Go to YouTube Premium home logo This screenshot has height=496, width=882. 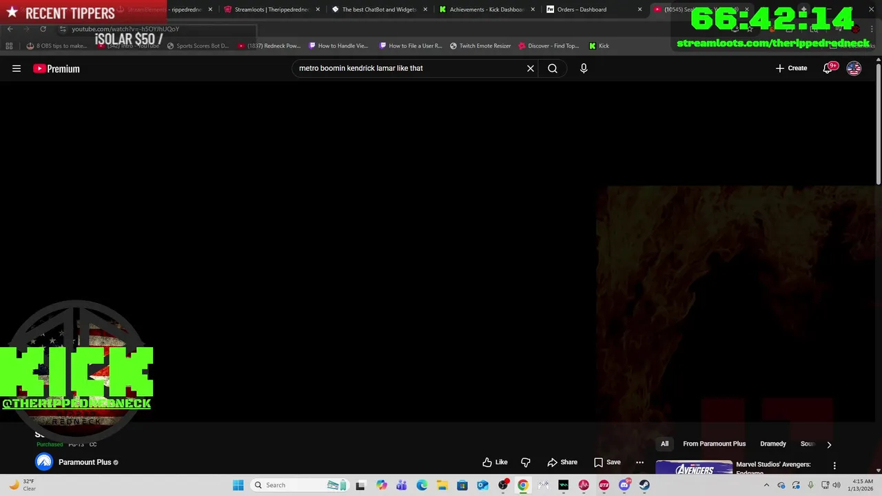(x=57, y=68)
